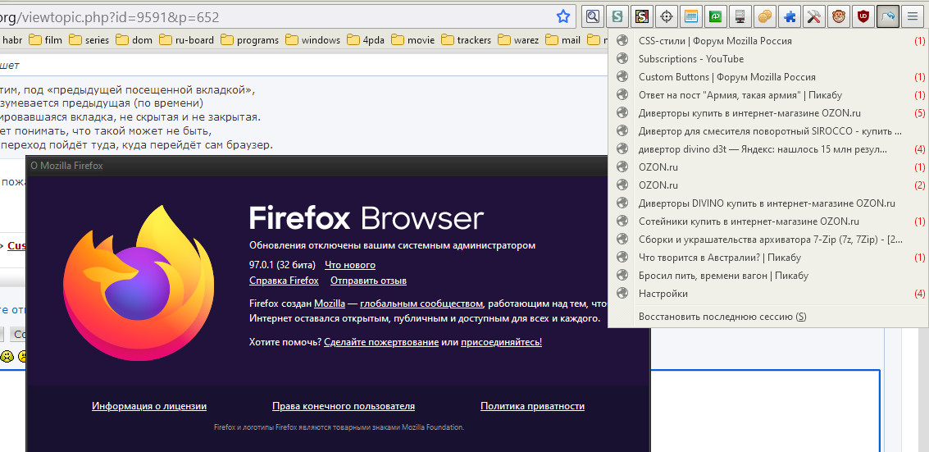Toggle the recently closed tabs button
The image size is (929, 452).
click(887, 16)
